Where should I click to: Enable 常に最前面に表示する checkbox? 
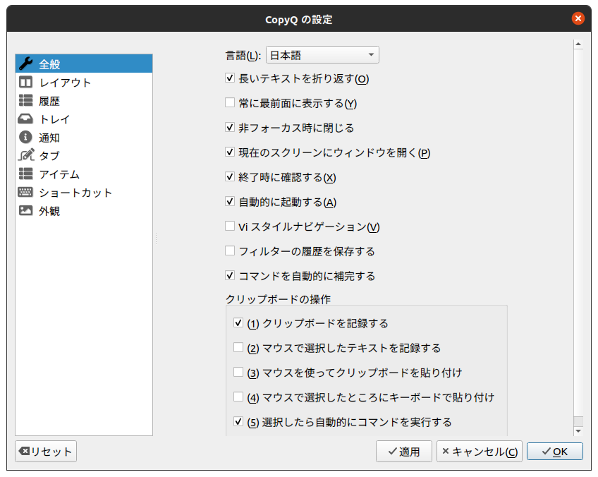click(x=230, y=102)
